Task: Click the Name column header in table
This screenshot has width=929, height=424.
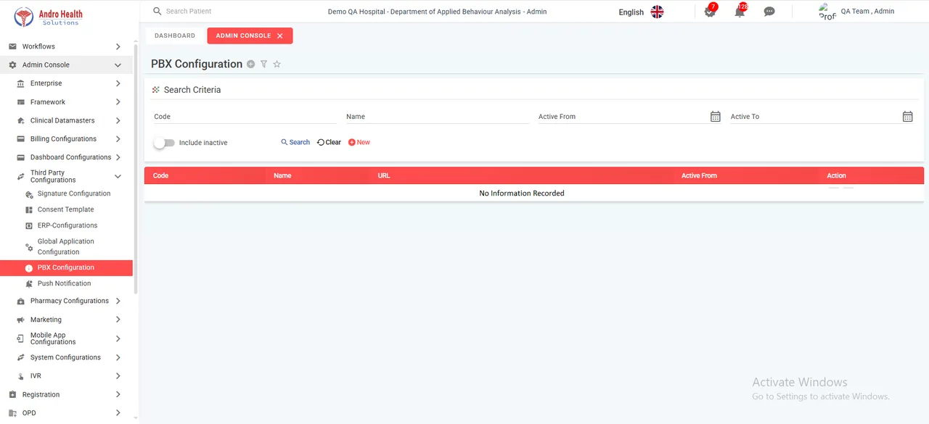Action: point(282,175)
